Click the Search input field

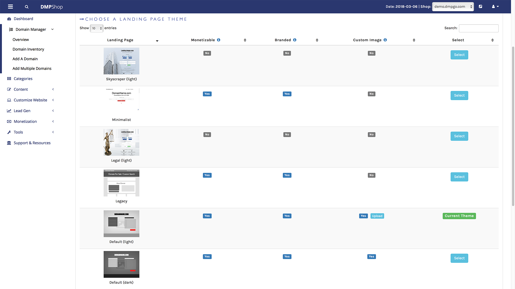(x=479, y=28)
